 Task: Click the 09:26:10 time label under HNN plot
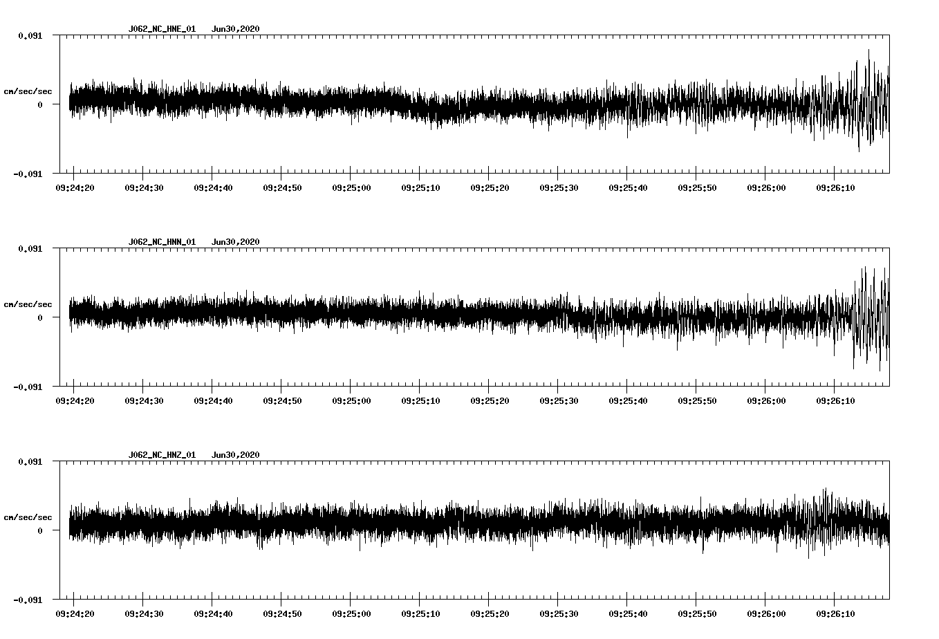point(835,400)
